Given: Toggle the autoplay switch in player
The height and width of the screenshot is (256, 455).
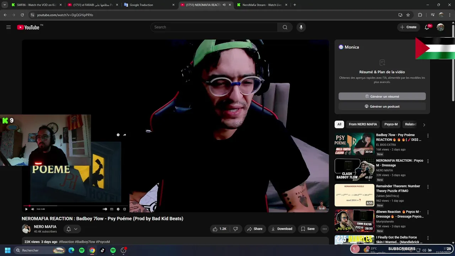Looking at the screenshot, I should 105,209.
